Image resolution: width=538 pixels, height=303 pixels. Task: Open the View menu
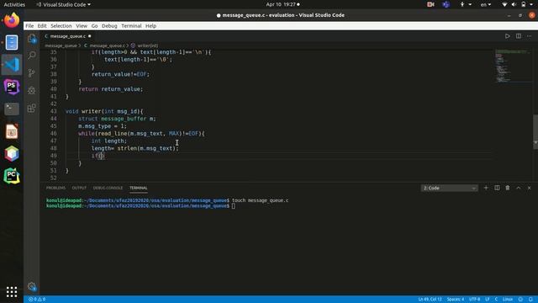coord(82,26)
